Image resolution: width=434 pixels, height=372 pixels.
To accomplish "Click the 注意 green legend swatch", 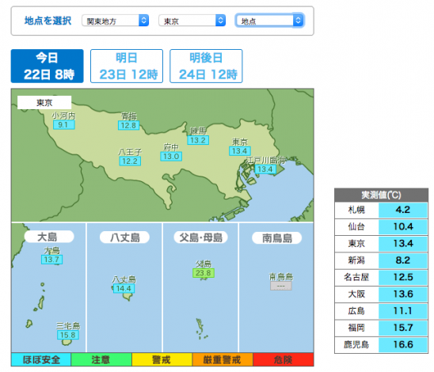I will coord(101,359).
